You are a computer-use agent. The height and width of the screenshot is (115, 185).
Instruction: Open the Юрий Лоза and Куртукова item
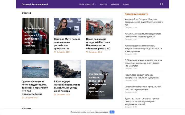pos(142,76)
